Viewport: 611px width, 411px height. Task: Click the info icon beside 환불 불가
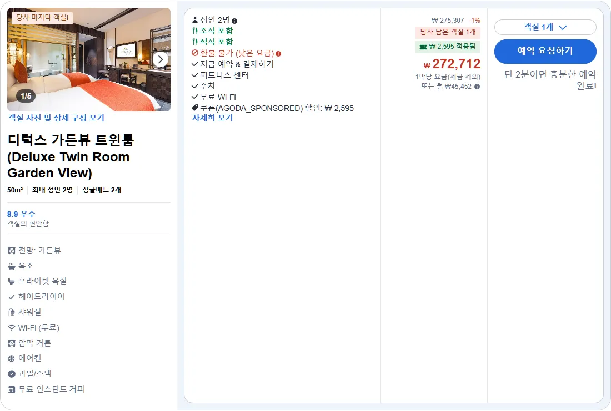point(278,54)
